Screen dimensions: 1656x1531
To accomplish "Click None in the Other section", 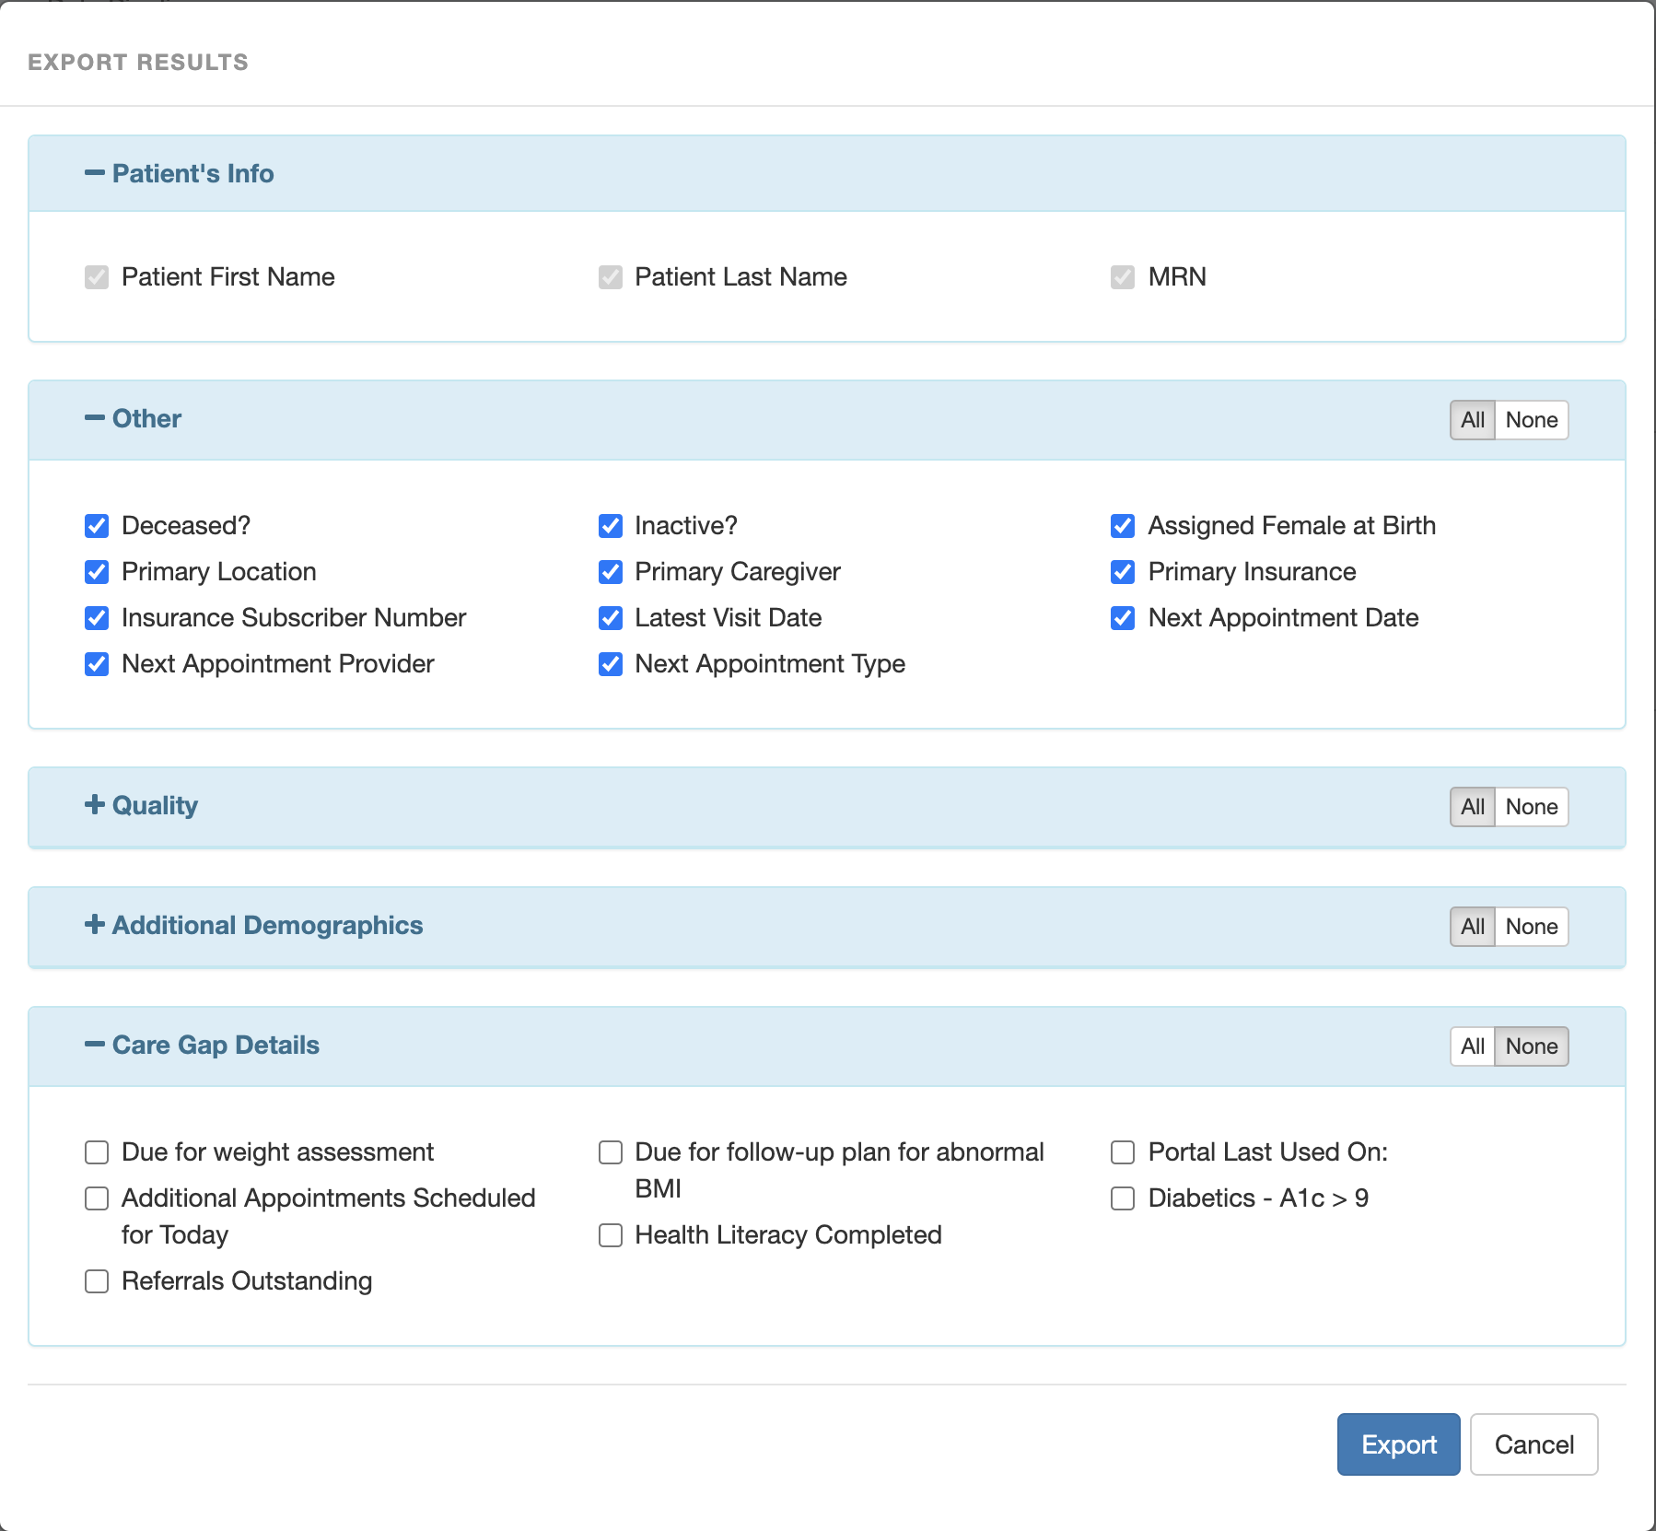I will (1531, 420).
